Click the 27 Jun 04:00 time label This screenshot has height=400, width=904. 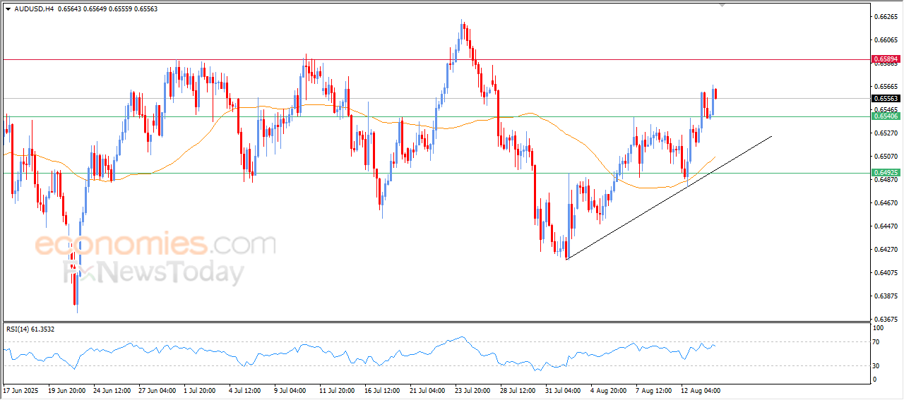click(157, 390)
